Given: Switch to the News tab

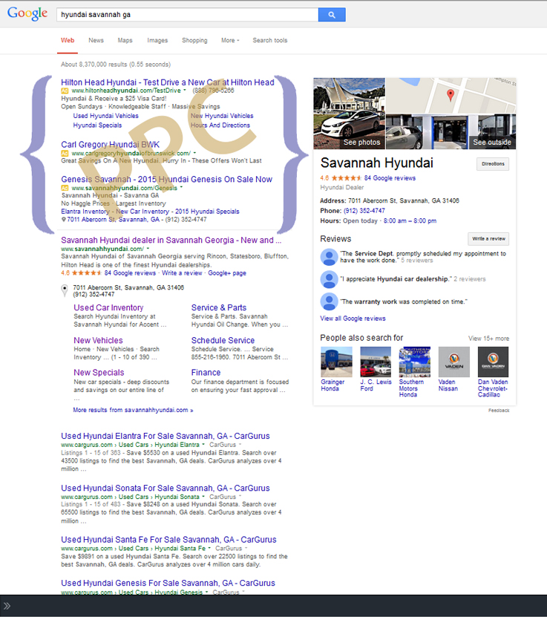Looking at the screenshot, I should click(x=96, y=40).
